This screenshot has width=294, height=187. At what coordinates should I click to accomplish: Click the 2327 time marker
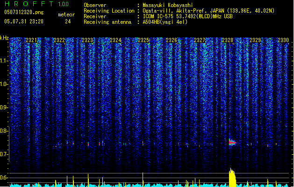200,40
